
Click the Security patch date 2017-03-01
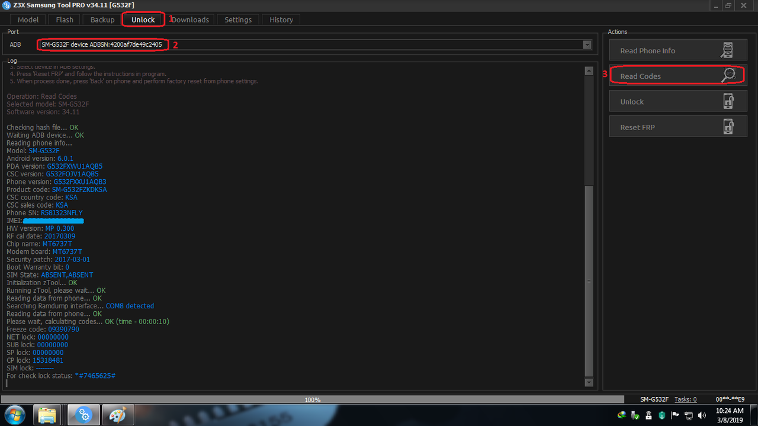click(x=72, y=259)
